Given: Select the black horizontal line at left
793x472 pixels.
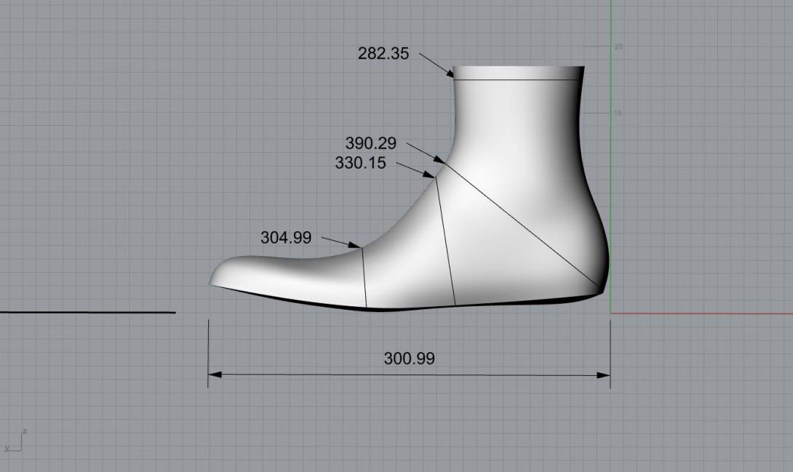Looking at the screenshot, I should coord(87,313).
